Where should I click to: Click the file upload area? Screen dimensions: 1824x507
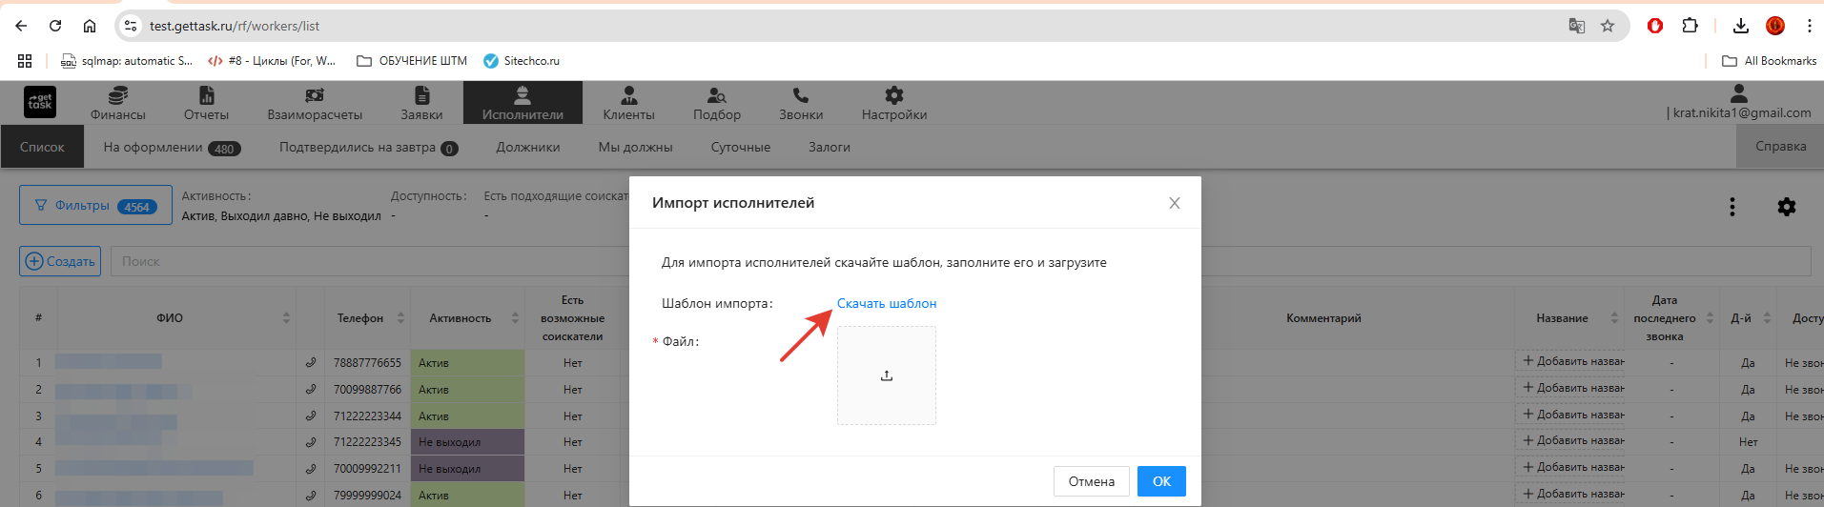(x=886, y=375)
